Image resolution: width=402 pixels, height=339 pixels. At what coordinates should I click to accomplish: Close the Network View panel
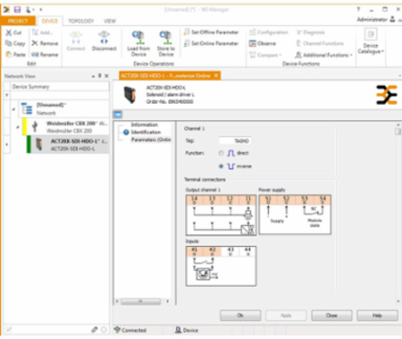coord(107,76)
